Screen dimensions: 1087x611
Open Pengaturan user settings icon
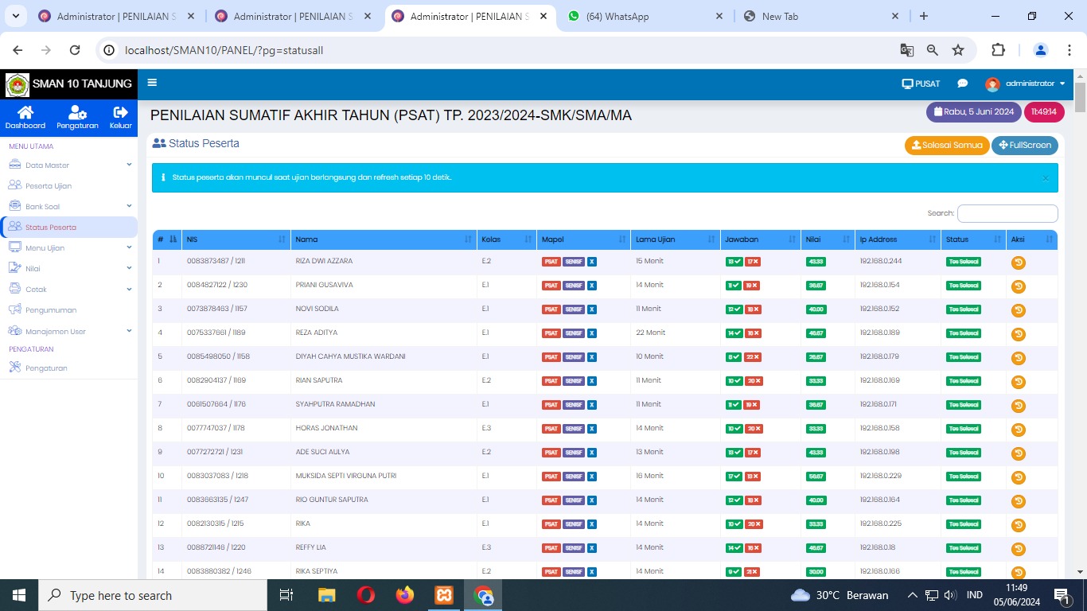77,113
